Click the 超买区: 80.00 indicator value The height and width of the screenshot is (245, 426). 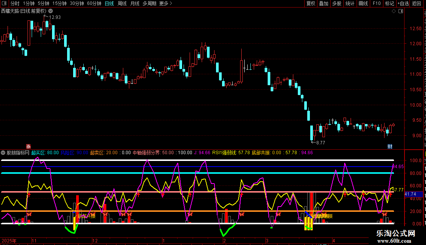coord(45,153)
